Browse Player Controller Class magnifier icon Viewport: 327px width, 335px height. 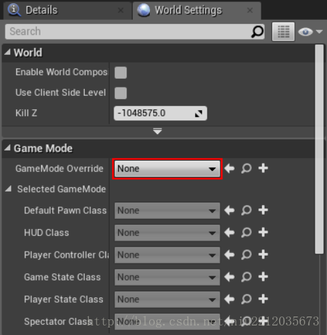[x=246, y=254]
